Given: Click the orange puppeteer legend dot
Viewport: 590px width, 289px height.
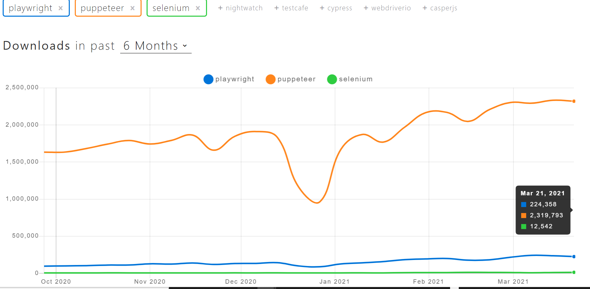Looking at the screenshot, I should (270, 79).
